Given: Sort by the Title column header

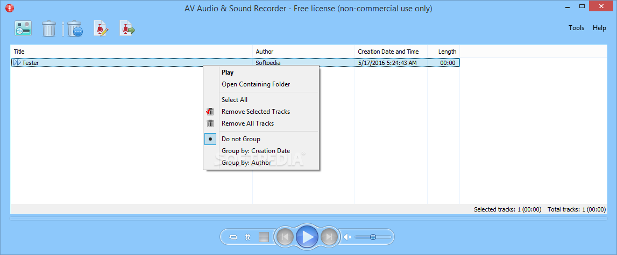Looking at the screenshot, I should (131, 52).
